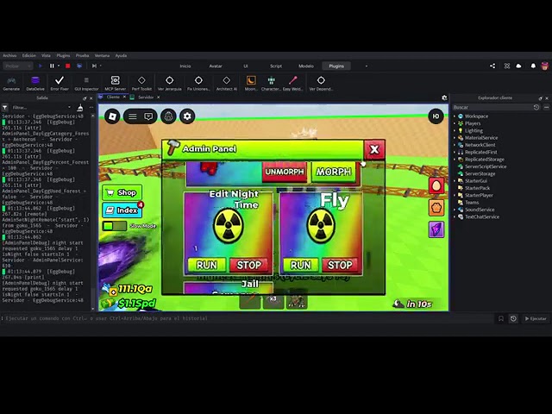Click the share icon in Studio toolbar
This screenshot has height=414, width=552.
coord(492,66)
